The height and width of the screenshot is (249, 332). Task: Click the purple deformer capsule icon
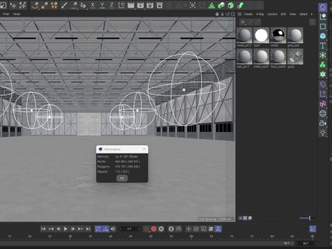pyautogui.click(x=323, y=84)
